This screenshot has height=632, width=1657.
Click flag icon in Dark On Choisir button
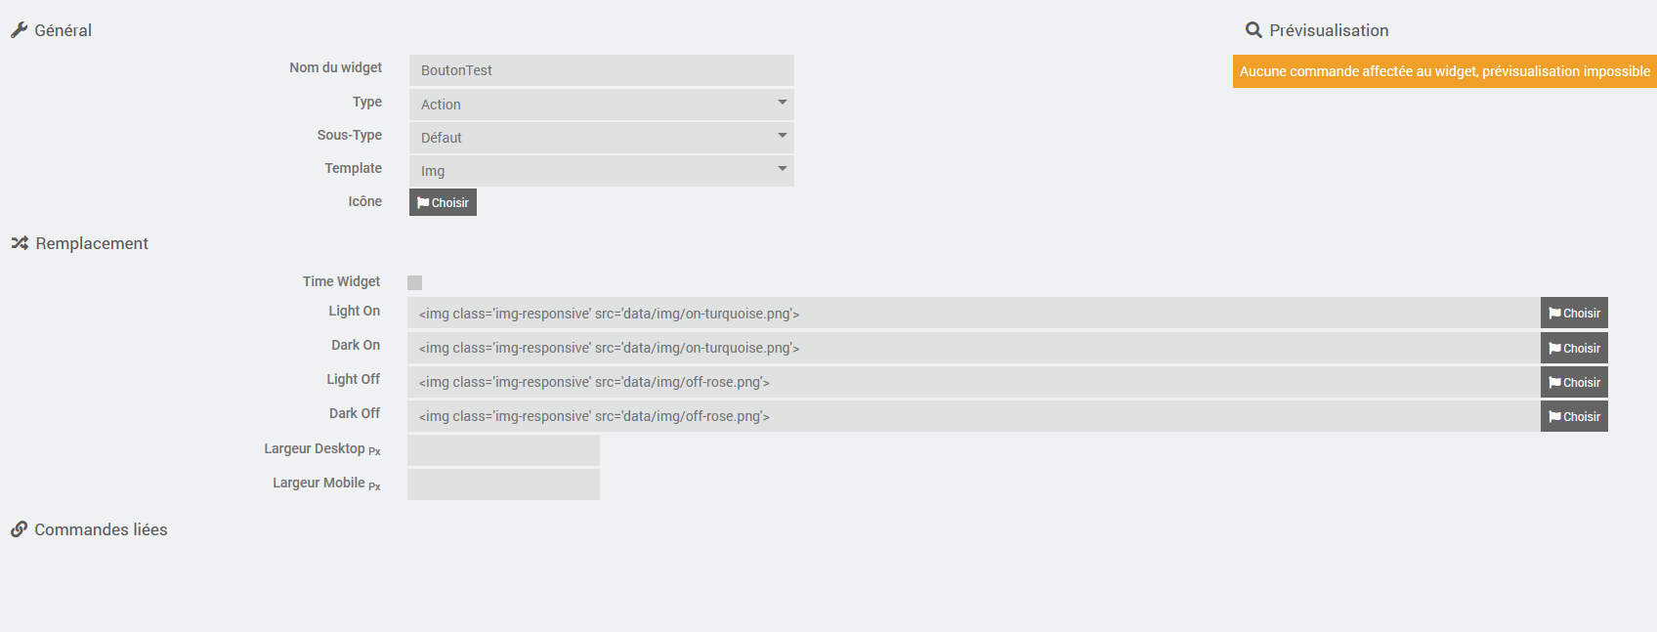(1554, 348)
